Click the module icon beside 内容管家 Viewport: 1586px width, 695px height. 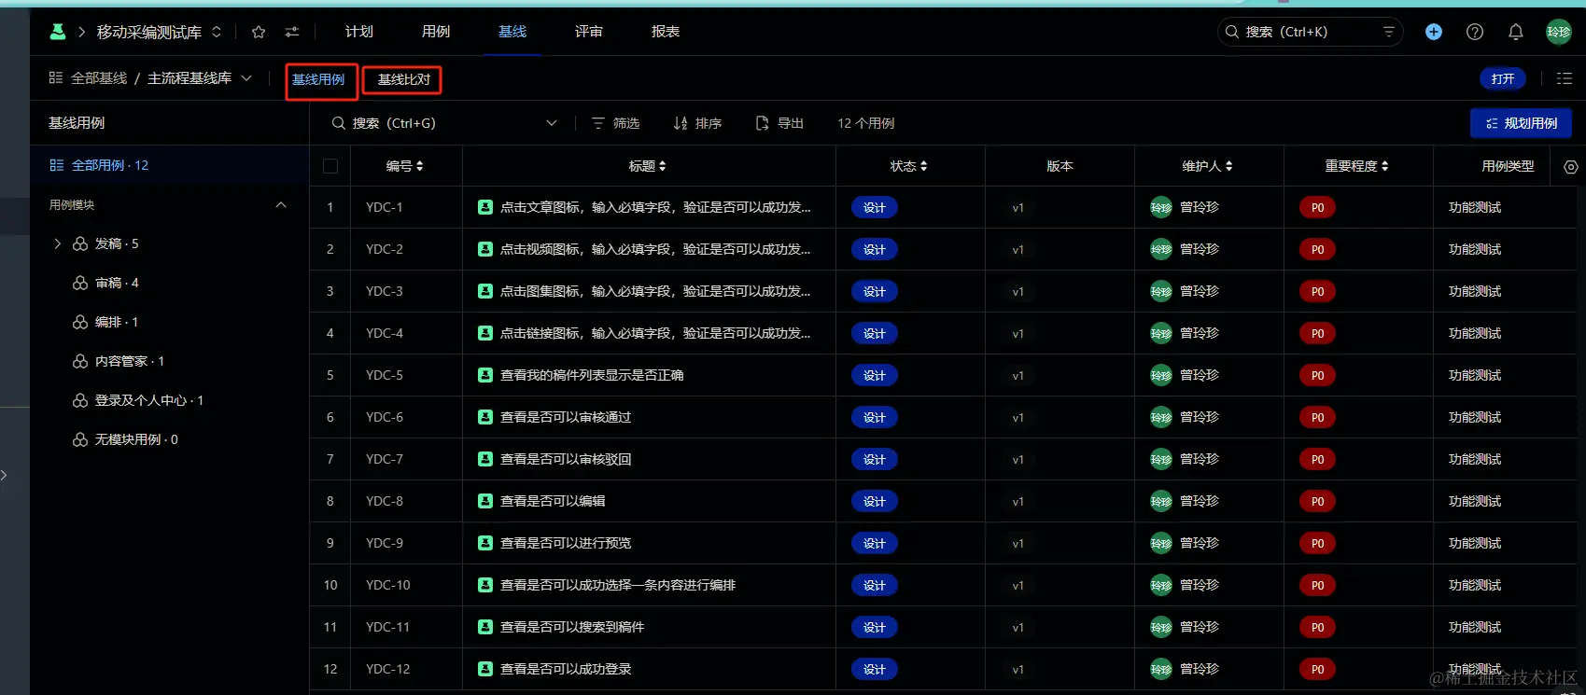(x=80, y=361)
